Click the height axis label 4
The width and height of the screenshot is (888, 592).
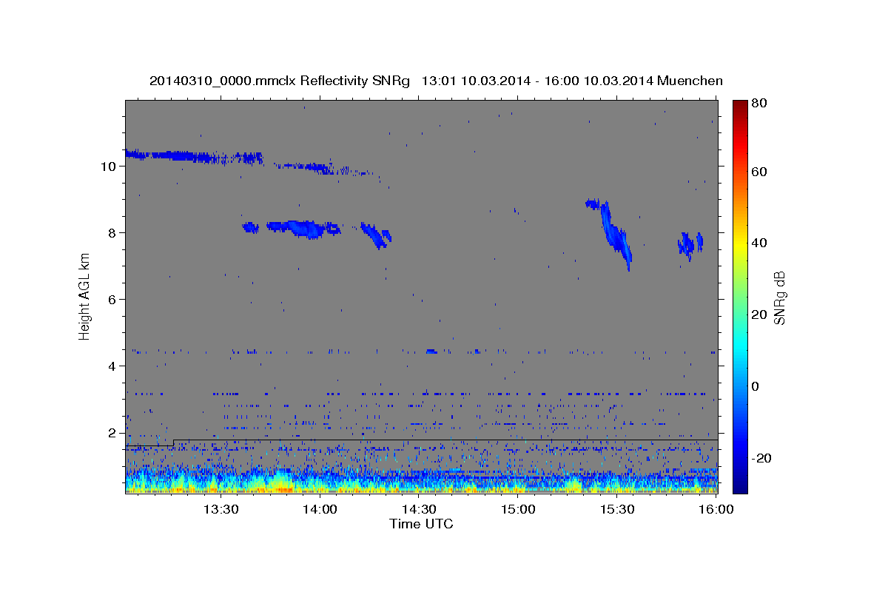[112, 366]
